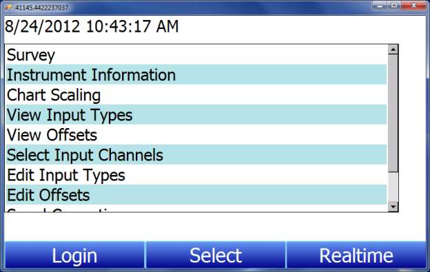Open Instrument Information from the list

[196, 74]
